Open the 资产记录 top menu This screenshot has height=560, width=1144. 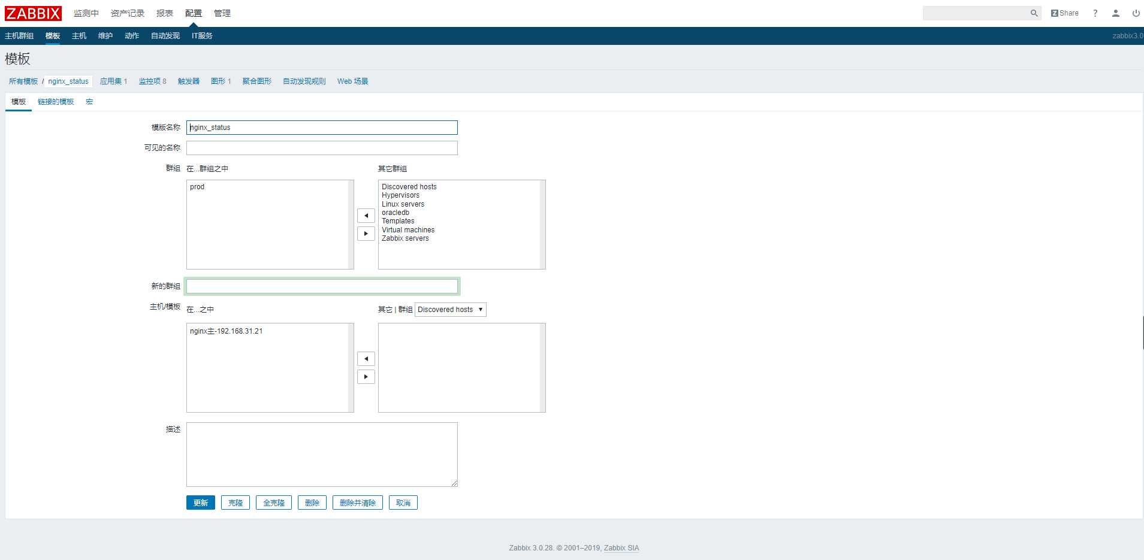coord(127,13)
